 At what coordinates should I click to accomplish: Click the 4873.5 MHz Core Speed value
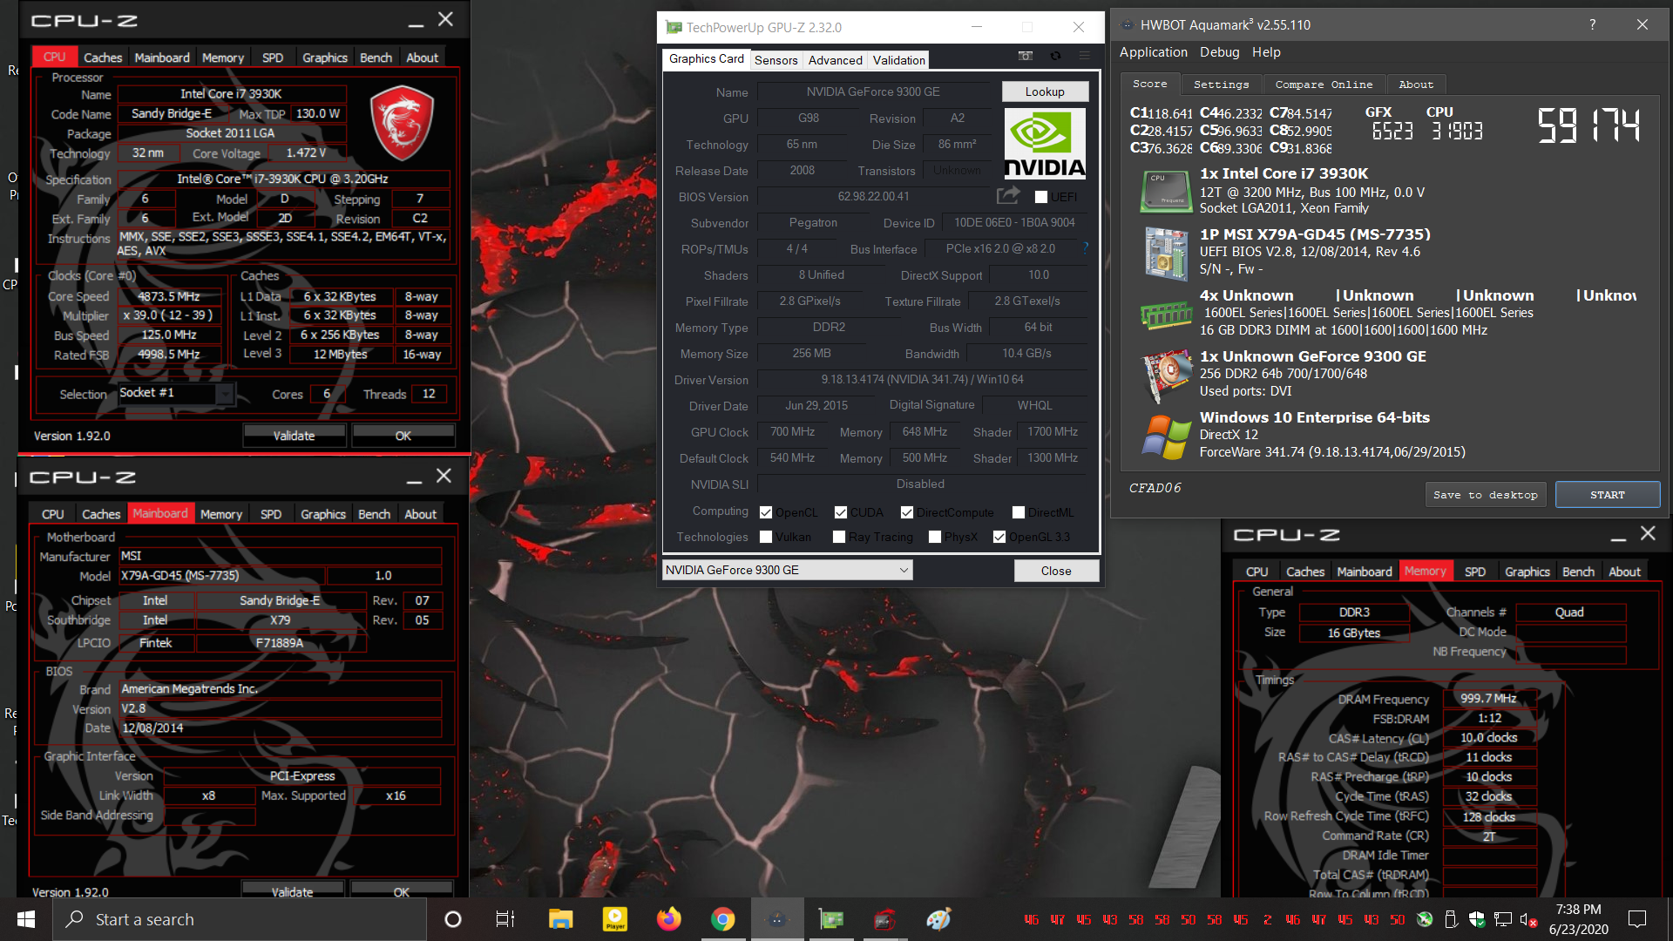coord(169,296)
